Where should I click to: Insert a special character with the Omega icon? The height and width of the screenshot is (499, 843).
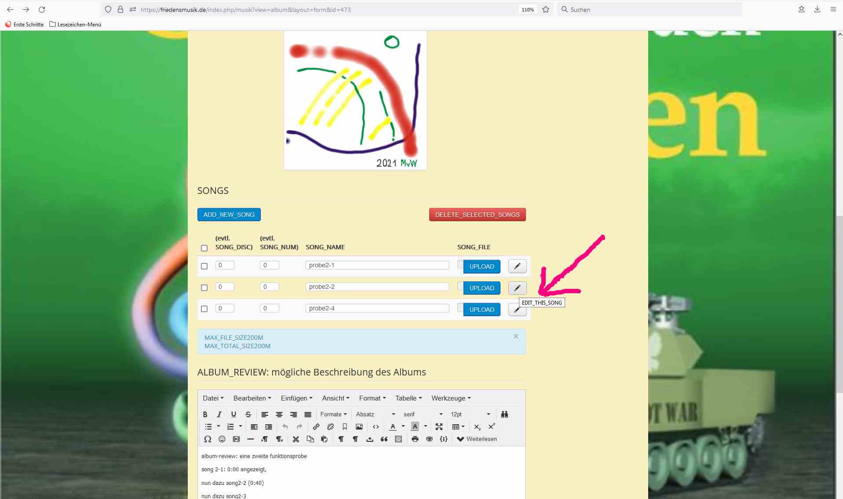click(x=208, y=439)
